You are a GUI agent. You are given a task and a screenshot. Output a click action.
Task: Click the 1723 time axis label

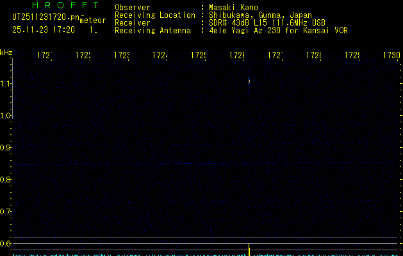121,55
